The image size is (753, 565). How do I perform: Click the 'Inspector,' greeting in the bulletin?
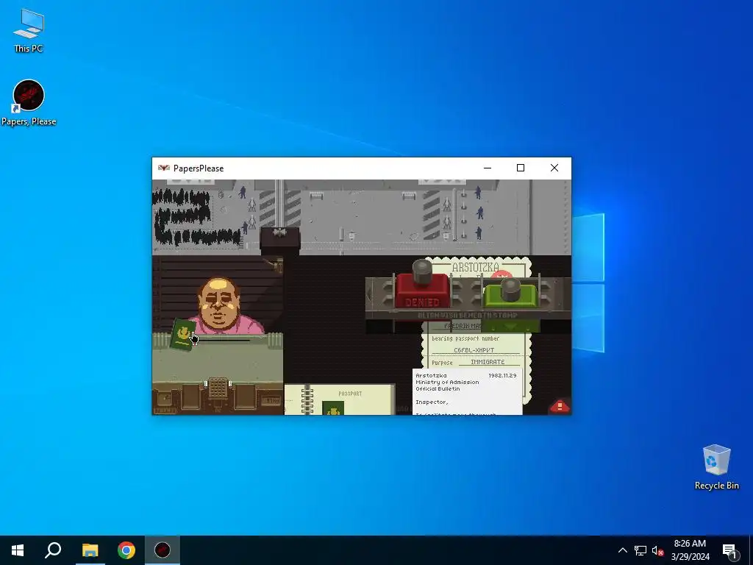pyautogui.click(x=432, y=402)
